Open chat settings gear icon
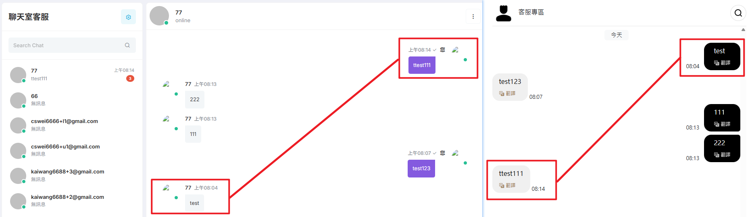 click(x=128, y=17)
